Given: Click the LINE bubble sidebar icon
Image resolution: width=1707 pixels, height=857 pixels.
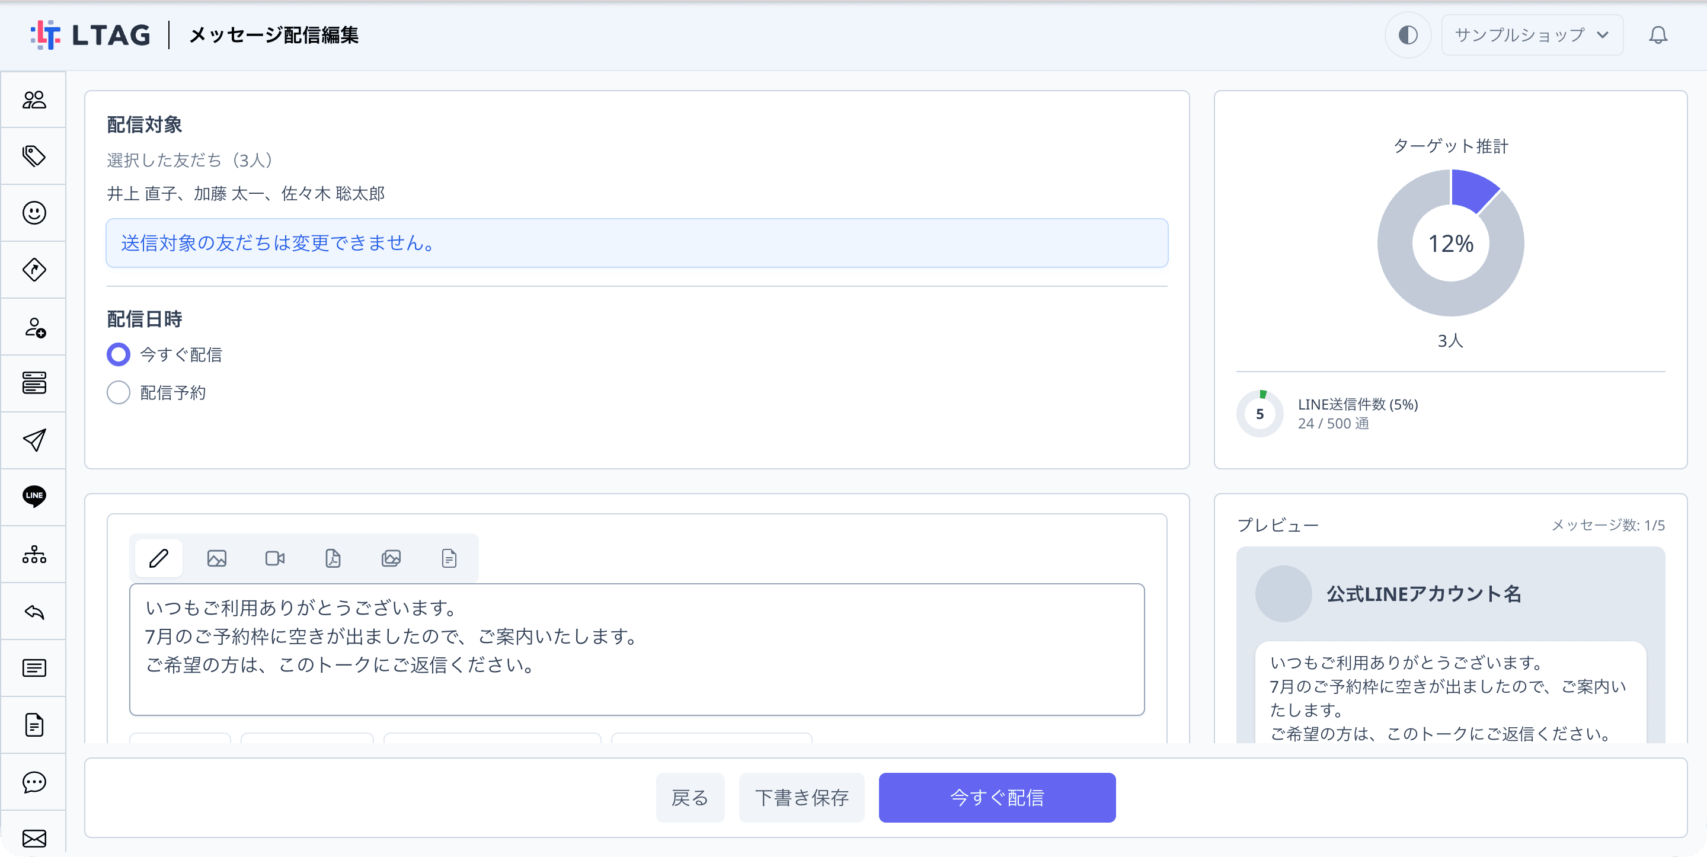Looking at the screenshot, I should point(34,497).
